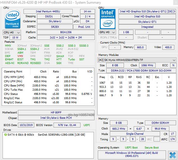This screenshot has width=178, height=160.
Task: Click the SSE4.2 feature label
Action: pyautogui.click(x=35, y=49)
